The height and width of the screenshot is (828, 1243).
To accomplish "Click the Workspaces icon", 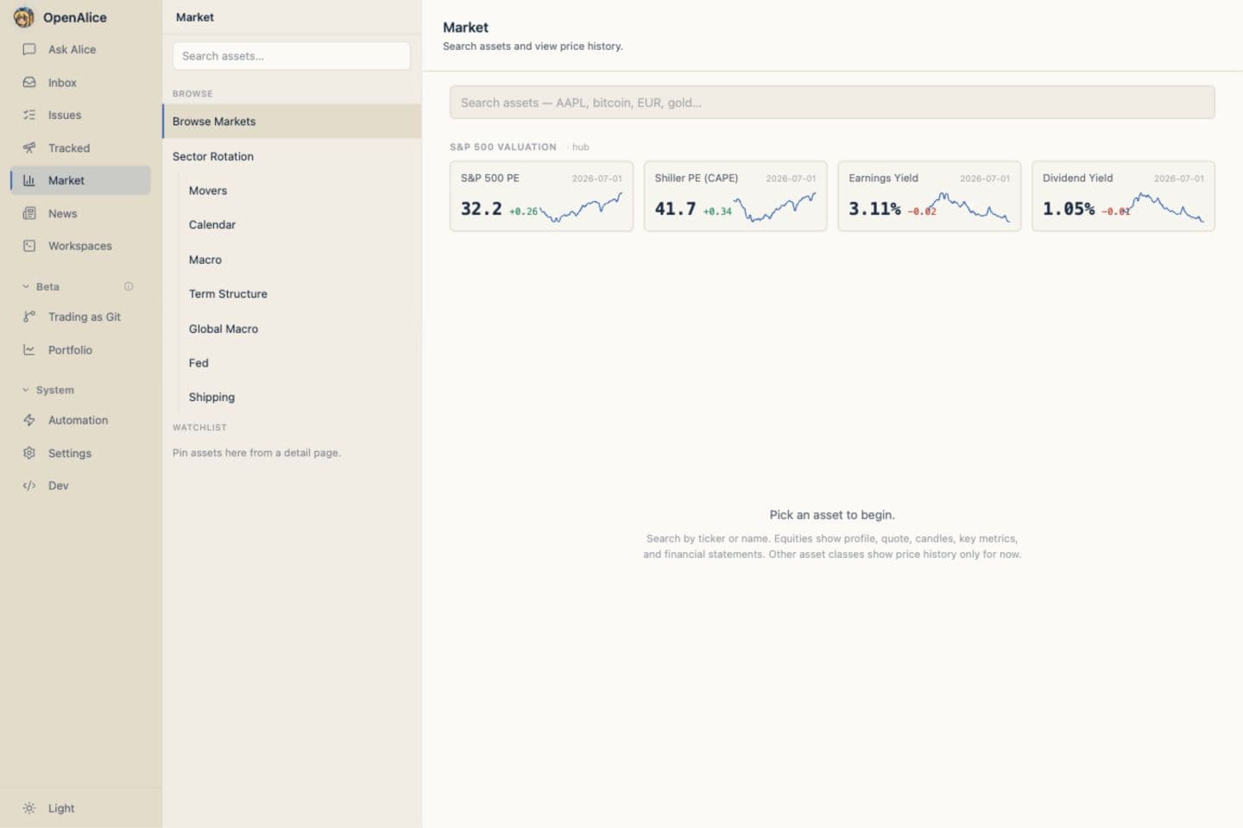I will (29, 247).
